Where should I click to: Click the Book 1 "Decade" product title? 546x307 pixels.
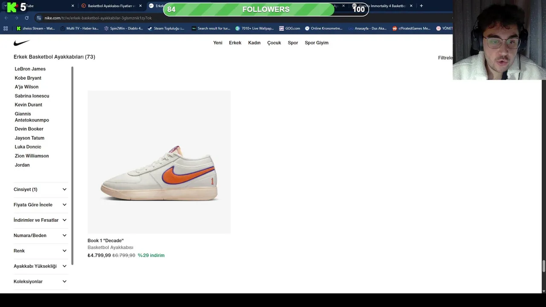(x=105, y=240)
